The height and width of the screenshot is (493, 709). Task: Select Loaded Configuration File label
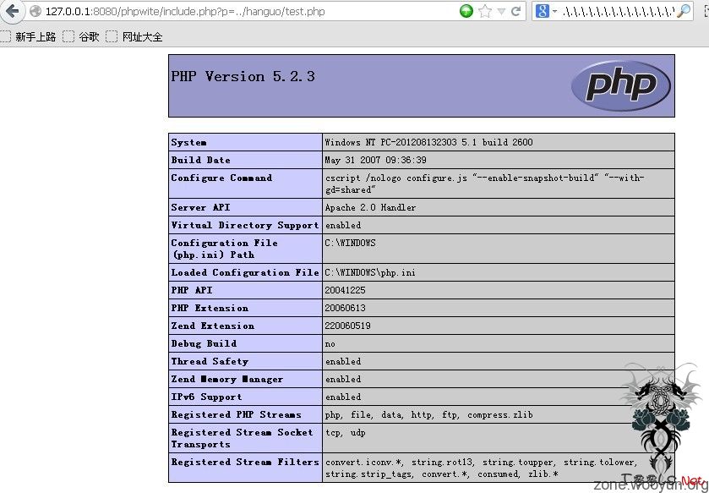tap(244, 272)
